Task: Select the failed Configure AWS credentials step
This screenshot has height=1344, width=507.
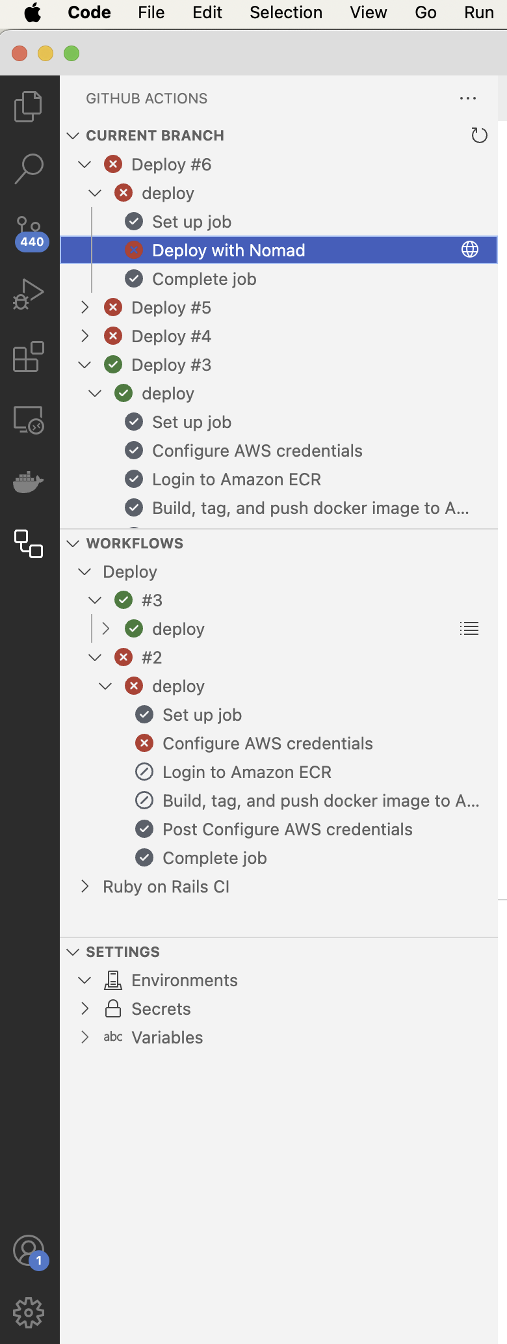Action: pyautogui.click(x=268, y=743)
